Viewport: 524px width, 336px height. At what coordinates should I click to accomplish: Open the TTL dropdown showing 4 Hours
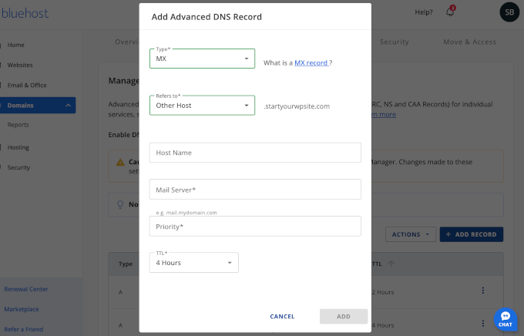coord(194,263)
